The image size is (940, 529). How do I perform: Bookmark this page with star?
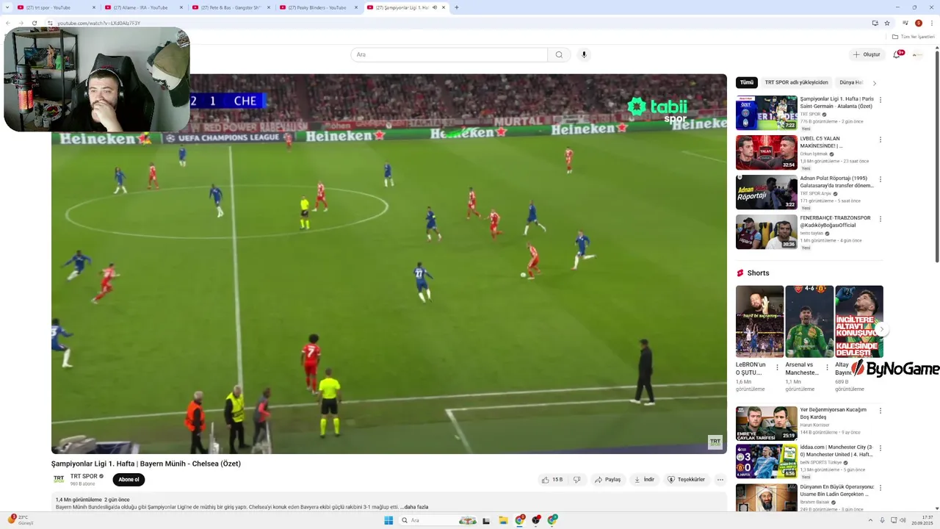pos(887,23)
